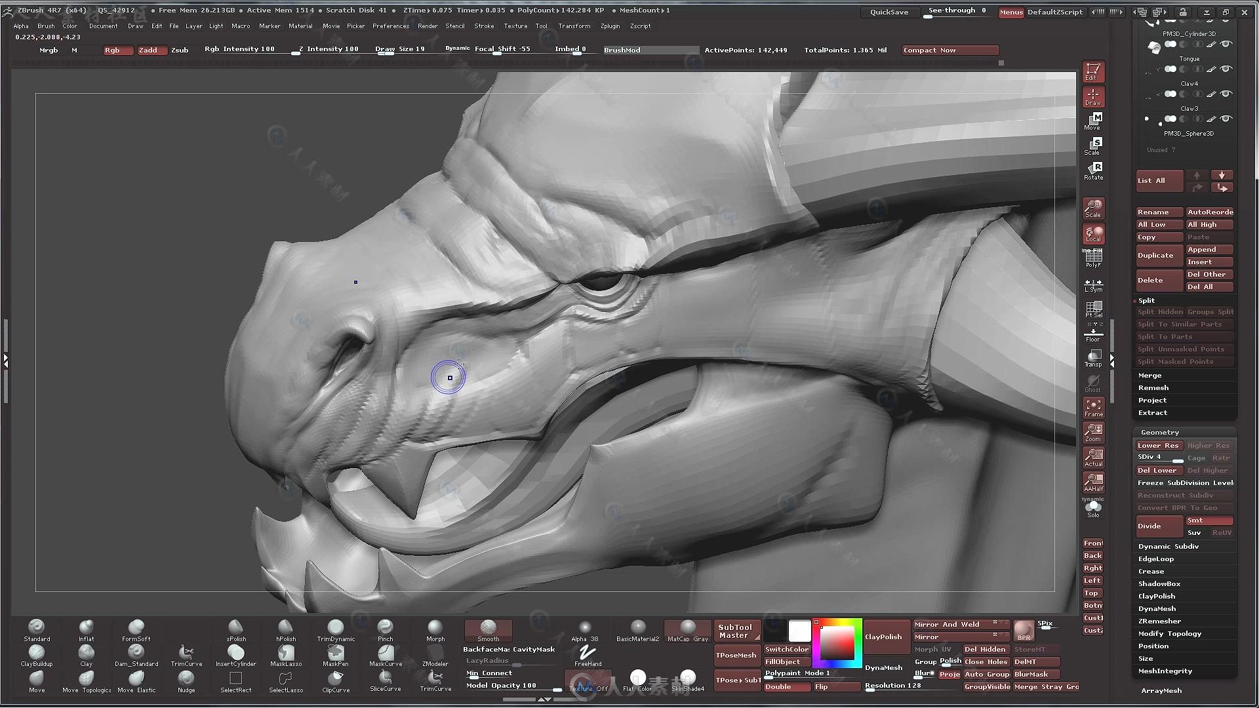This screenshot has height=708, width=1259.
Task: Choose the ClayBuildup brush
Action: click(37, 656)
